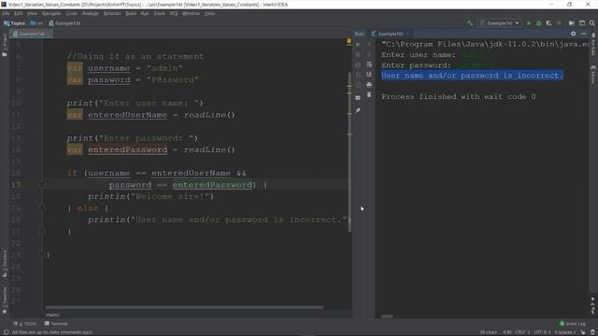598x336 pixels.
Task: Click the UTF-8 encoding in the status bar
Action: [x=542, y=332]
